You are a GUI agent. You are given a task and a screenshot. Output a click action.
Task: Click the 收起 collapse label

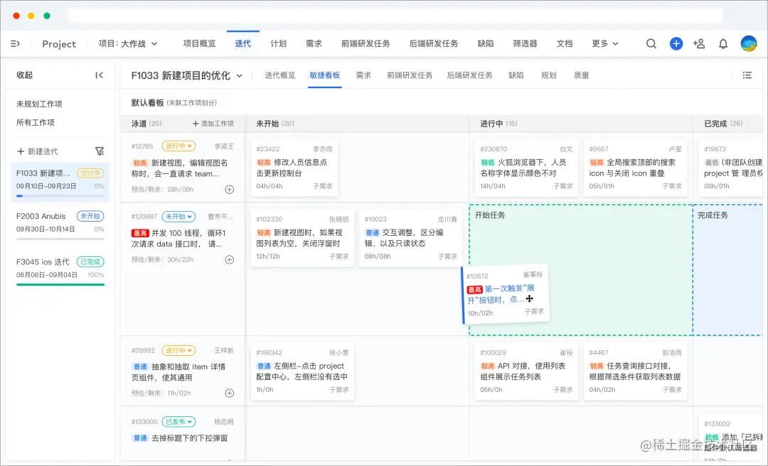24,75
